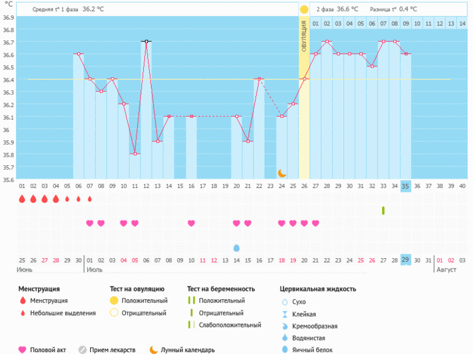Click the 'Цервикальная жидкость' legend heading
The height and width of the screenshot is (354, 473).
pyautogui.click(x=318, y=289)
